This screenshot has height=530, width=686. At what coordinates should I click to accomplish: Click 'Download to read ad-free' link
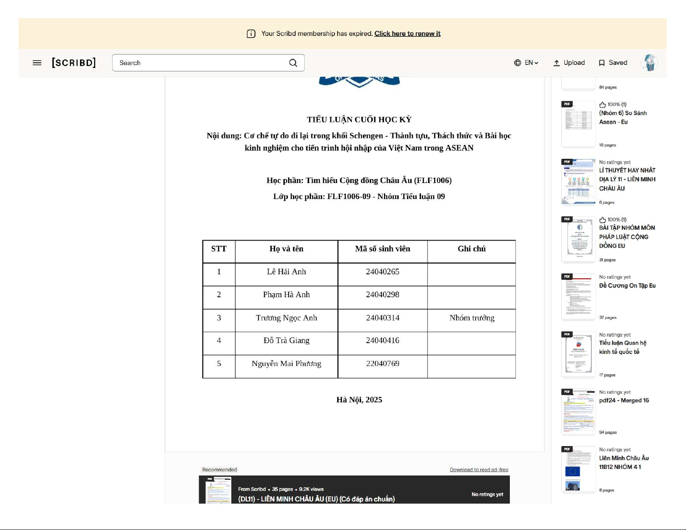point(479,470)
